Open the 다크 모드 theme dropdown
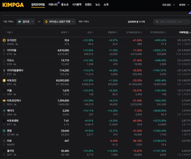 pyautogui.click(x=169, y=5)
